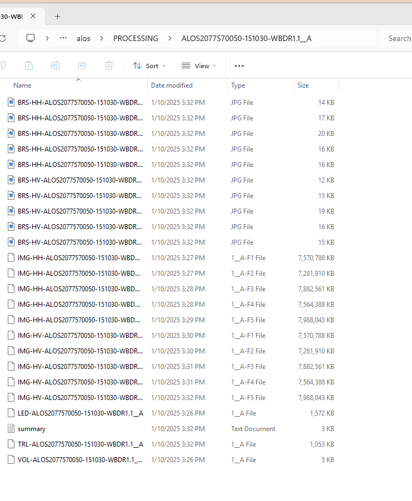Sort by the Date modified column header
Image resolution: width=412 pixels, height=501 pixels.
(172, 85)
